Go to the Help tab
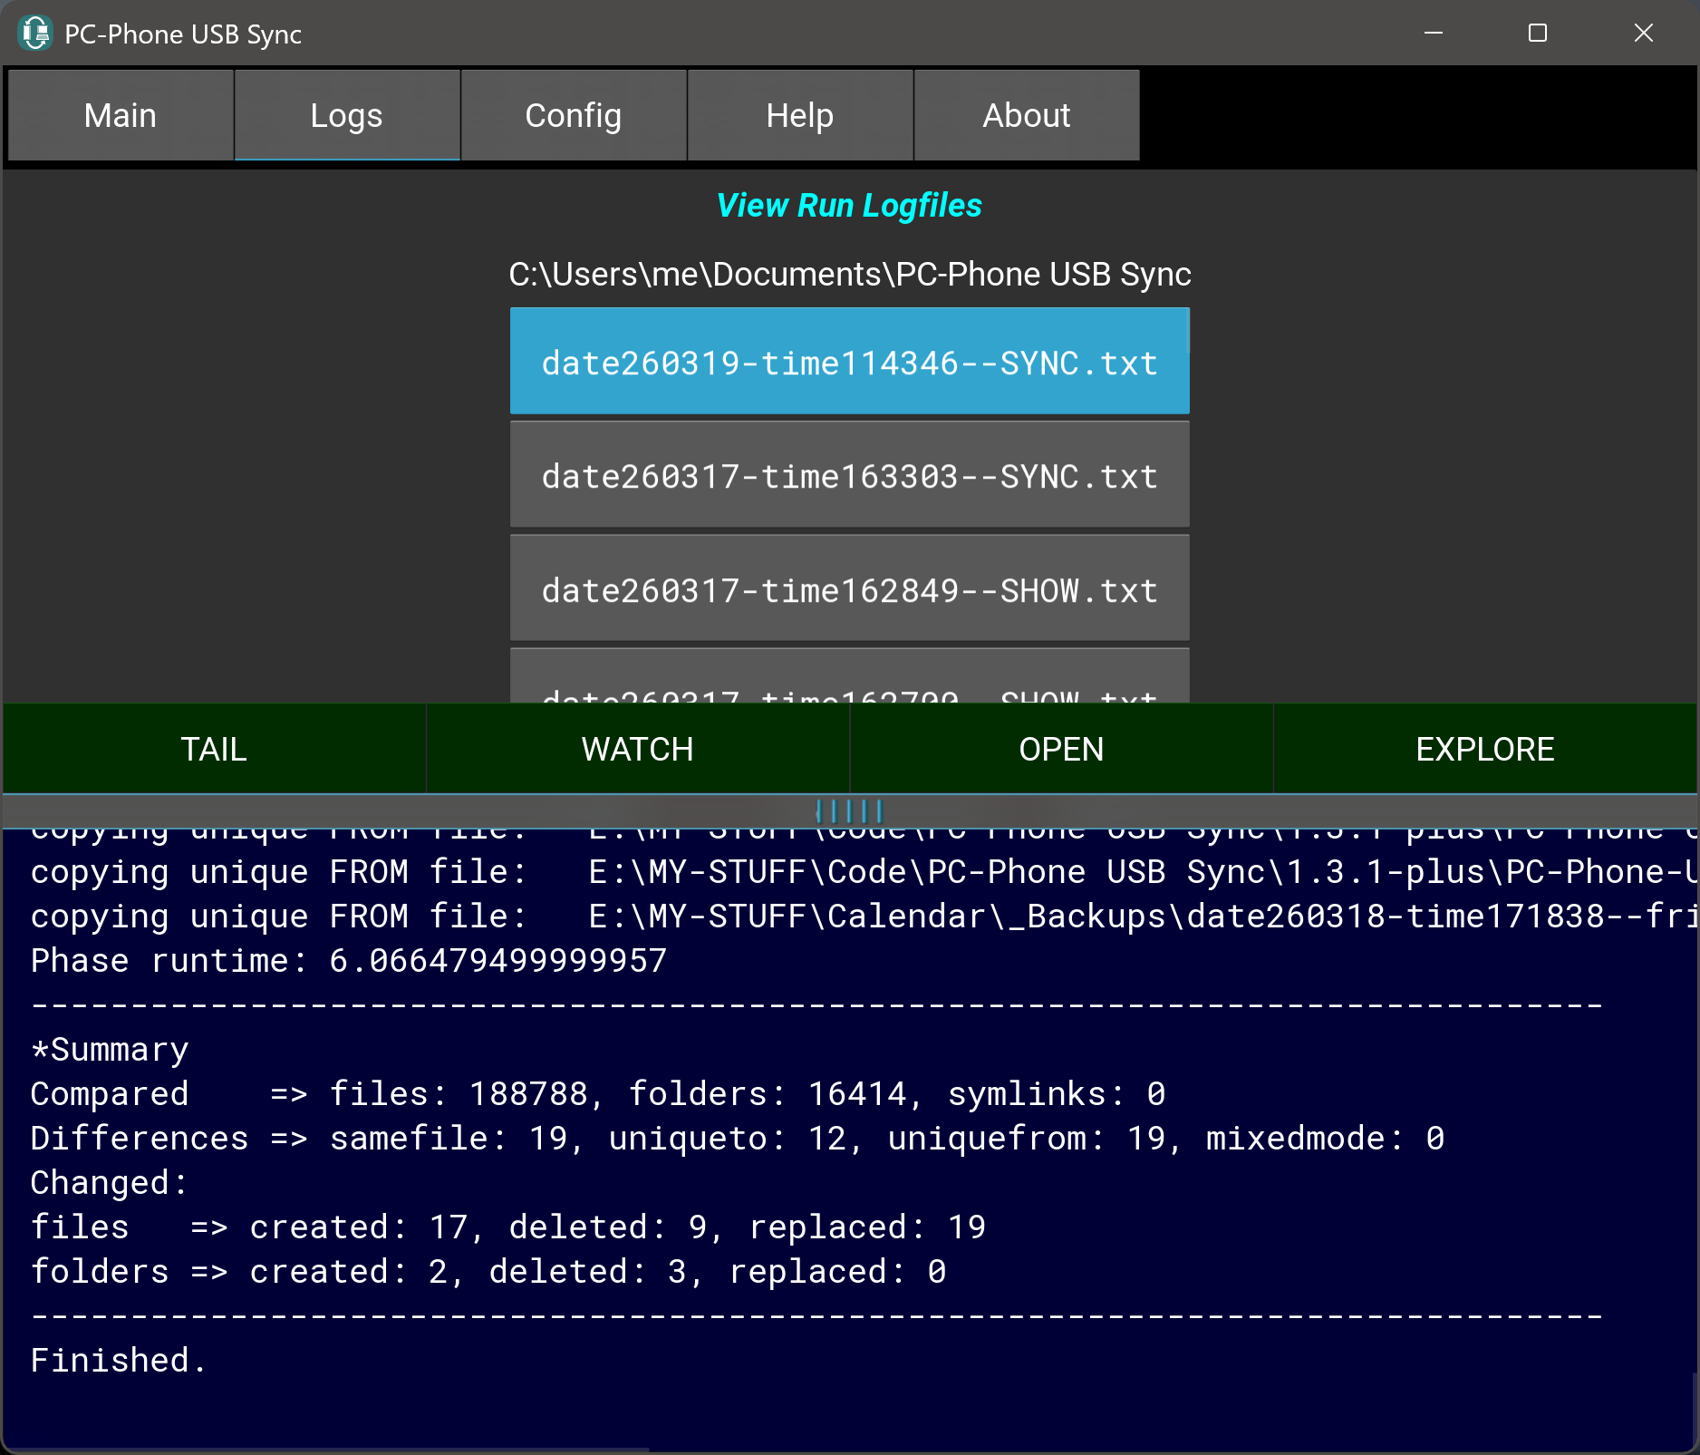Image resolution: width=1700 pixels, height=1455 pixels. point(799,116)
